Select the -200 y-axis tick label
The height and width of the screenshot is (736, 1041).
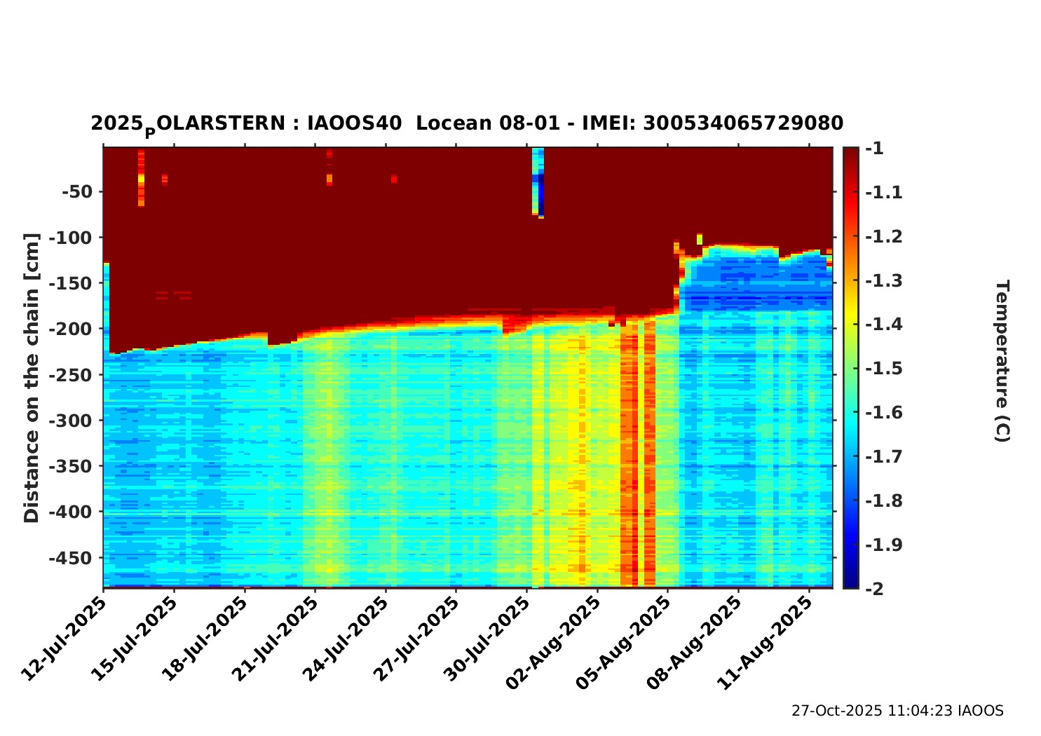click(x=72, y=329)
